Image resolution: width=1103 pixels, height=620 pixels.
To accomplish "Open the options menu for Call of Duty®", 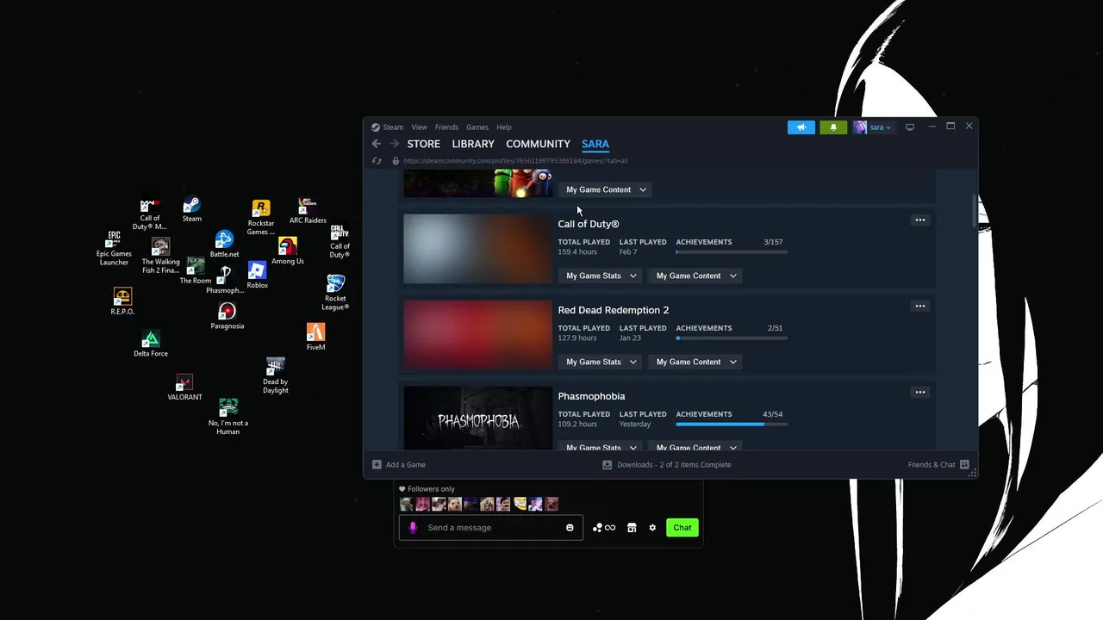I will pos(919,220).
